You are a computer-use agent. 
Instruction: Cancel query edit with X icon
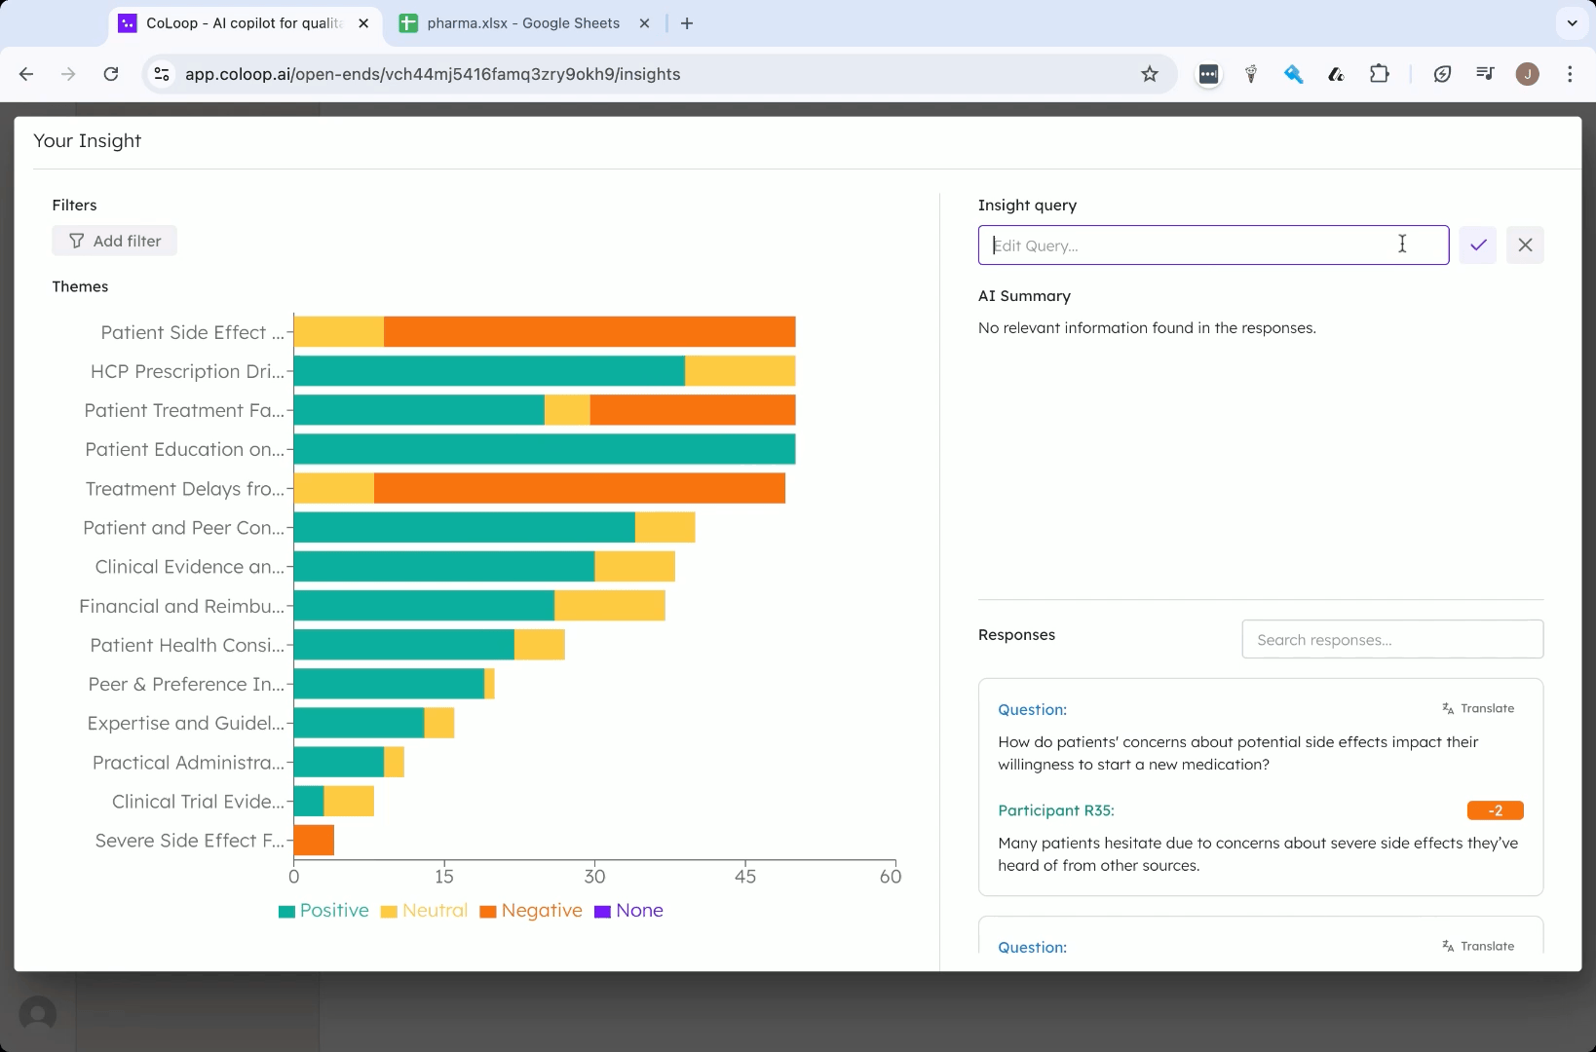[1525, 245]
